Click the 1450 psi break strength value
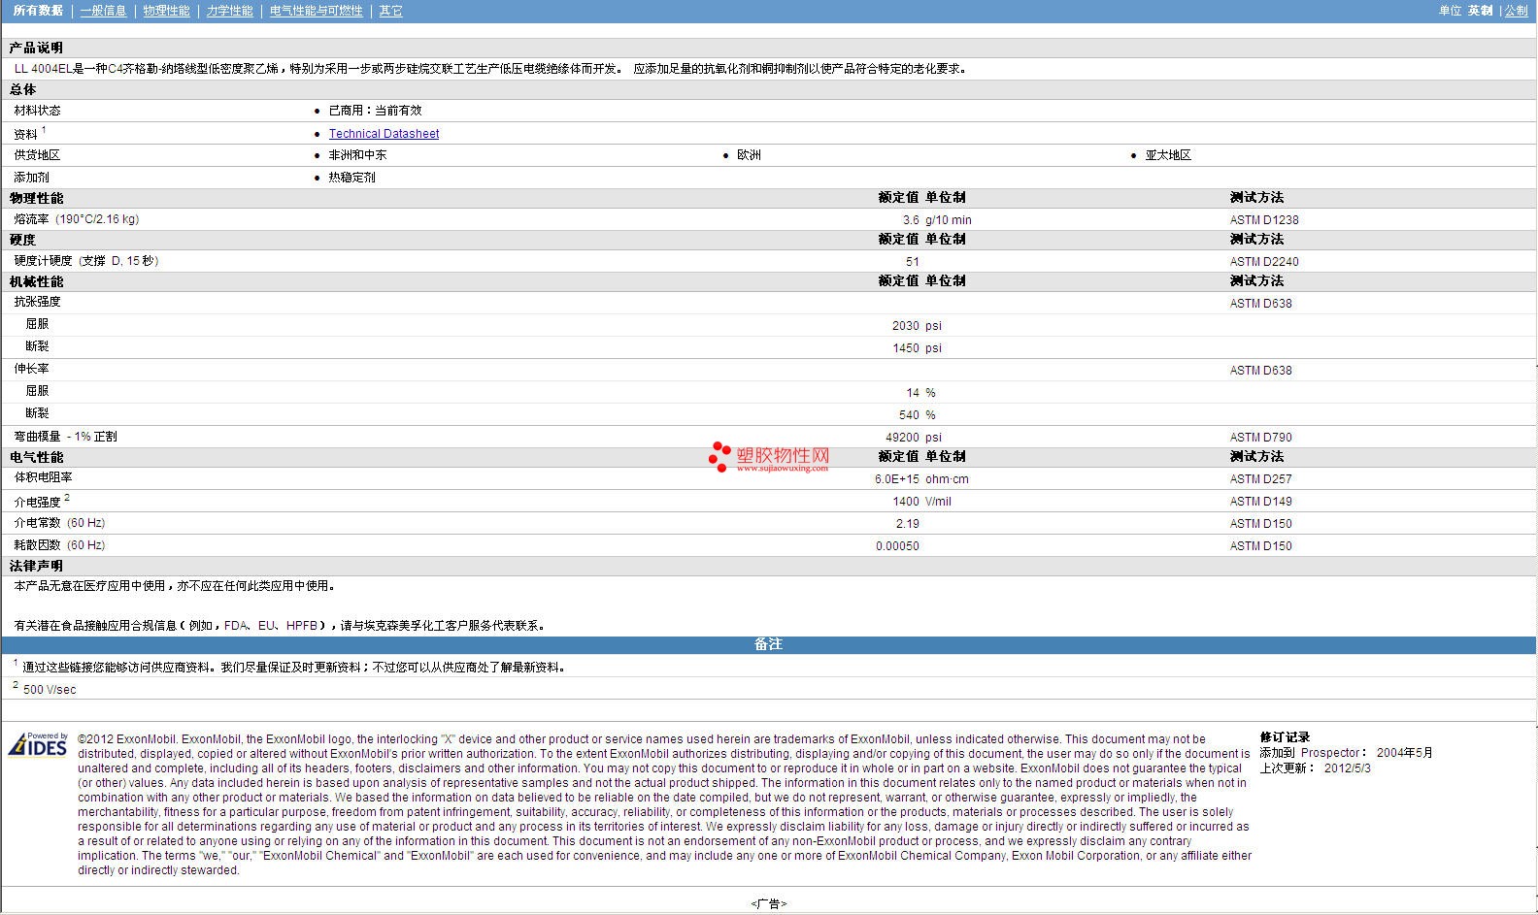 917,348
